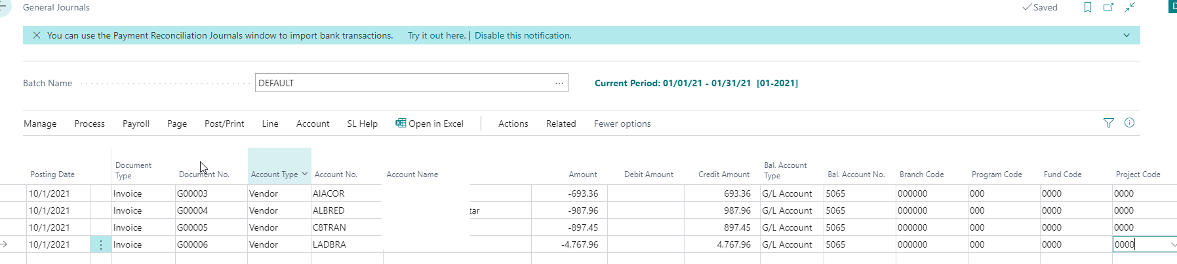Follow the Try it out here link
1177x264 pixels.
pyautogui.click(x=437, y=35)
